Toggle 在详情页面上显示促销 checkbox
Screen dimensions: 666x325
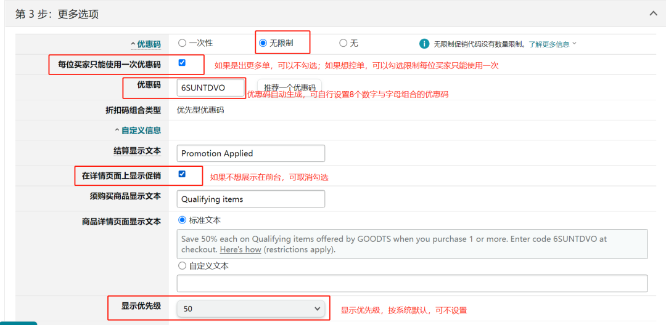tap(182, 174)
